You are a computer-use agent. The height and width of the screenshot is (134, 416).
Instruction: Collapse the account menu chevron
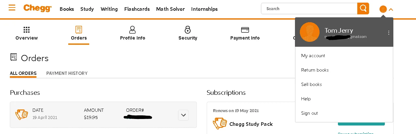(x=391, y=9)
